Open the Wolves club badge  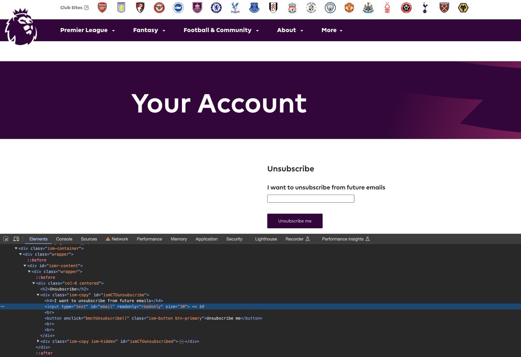tap(463, 7)
